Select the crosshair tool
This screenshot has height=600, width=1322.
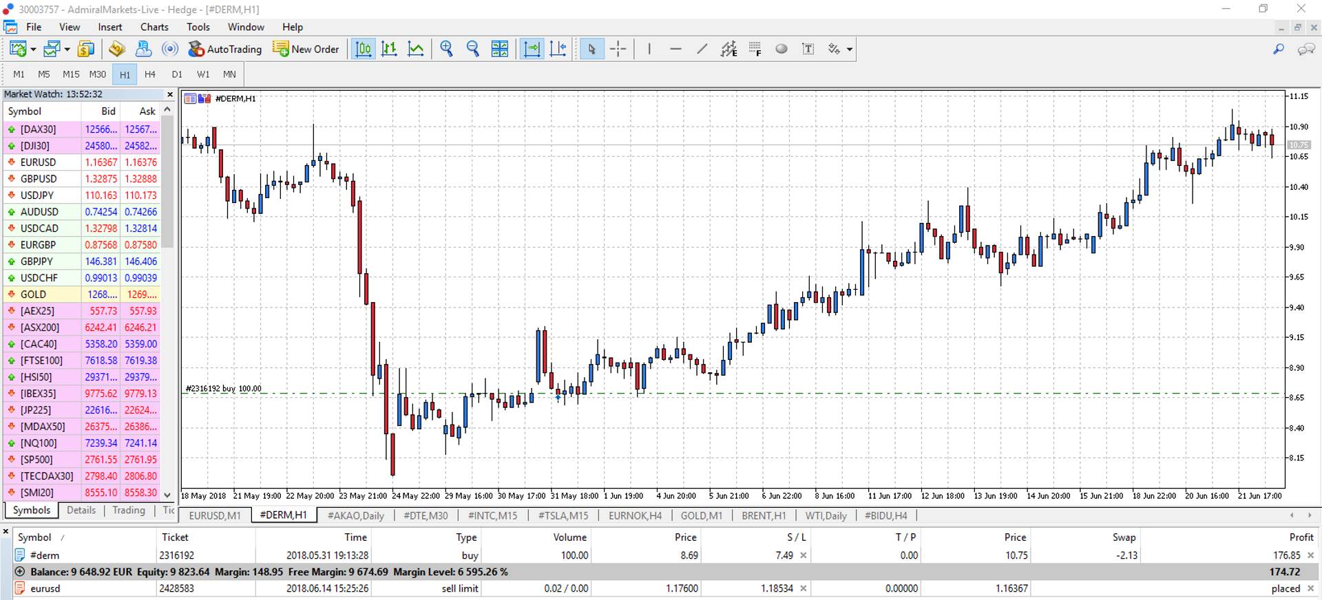click(618, 49)
